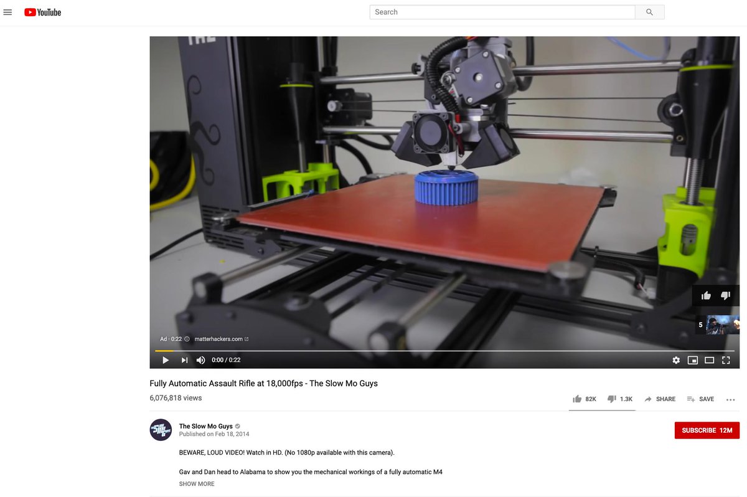Open the hamburger guide menu
This screenshot has height=497, width=747.
7,12
